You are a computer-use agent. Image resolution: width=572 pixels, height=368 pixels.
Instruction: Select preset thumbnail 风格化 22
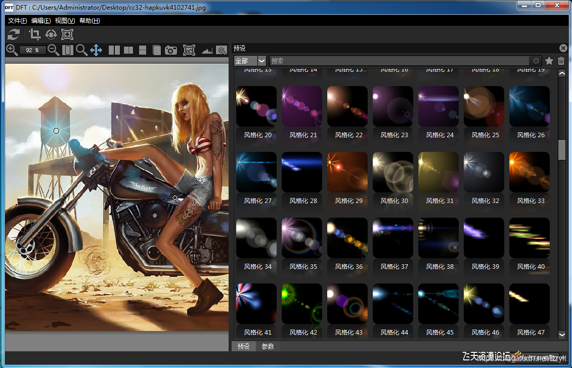tap(347, 106)
